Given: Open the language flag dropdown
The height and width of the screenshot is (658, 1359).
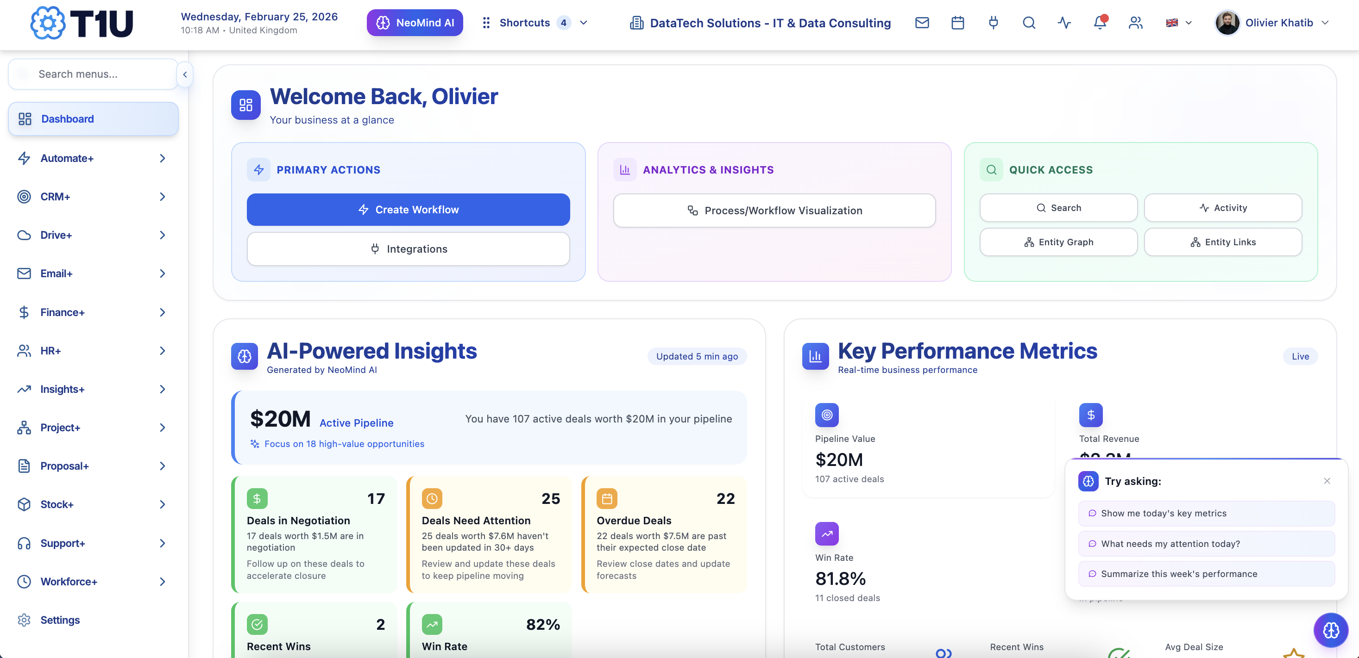Looking at the screenshot, I should [1178, 23].
